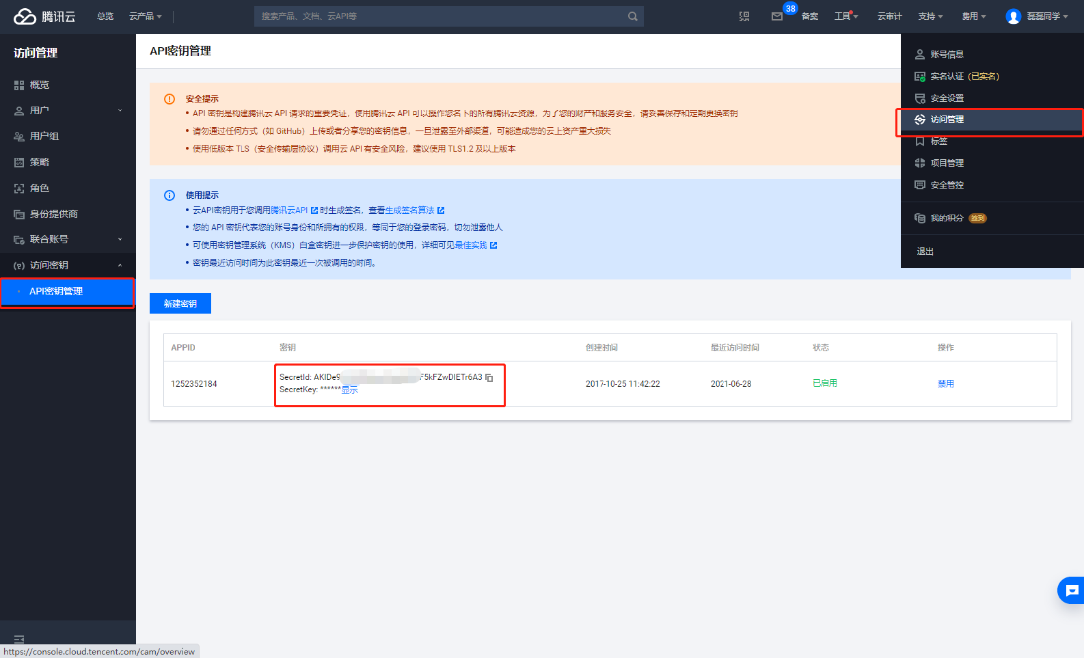Copy SecretId using the copy icon
The width and height of the screenshot is (1084, 658).
coord(489,377)
